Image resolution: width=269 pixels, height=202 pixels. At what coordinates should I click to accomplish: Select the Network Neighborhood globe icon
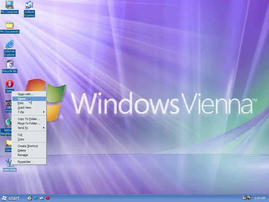tap(8, 123)
